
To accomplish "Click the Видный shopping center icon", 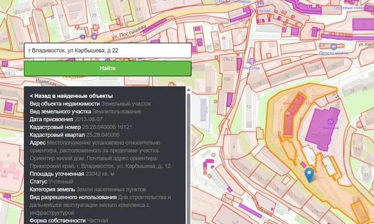I will pos(330,121).
